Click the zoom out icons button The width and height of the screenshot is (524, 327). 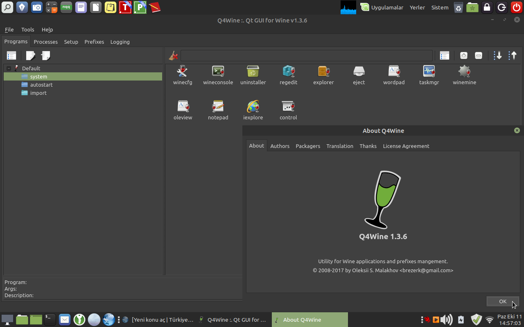click(x=478, y=56)
